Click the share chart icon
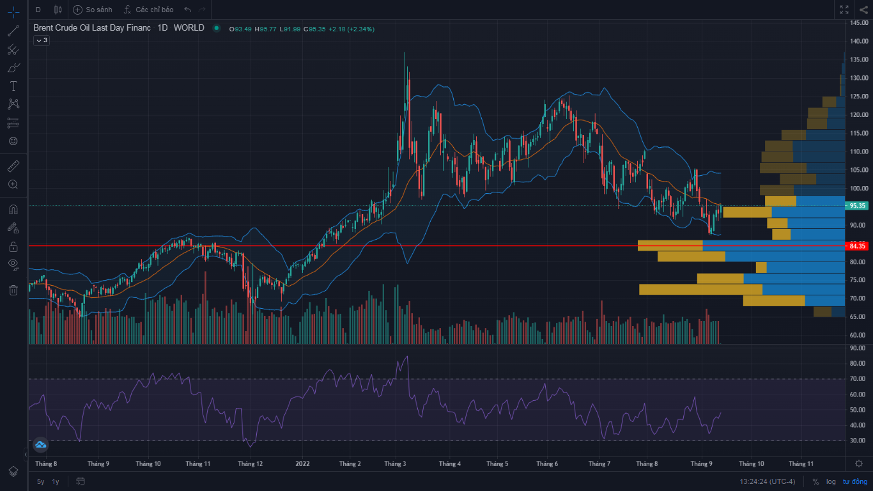 pos(863,10)
